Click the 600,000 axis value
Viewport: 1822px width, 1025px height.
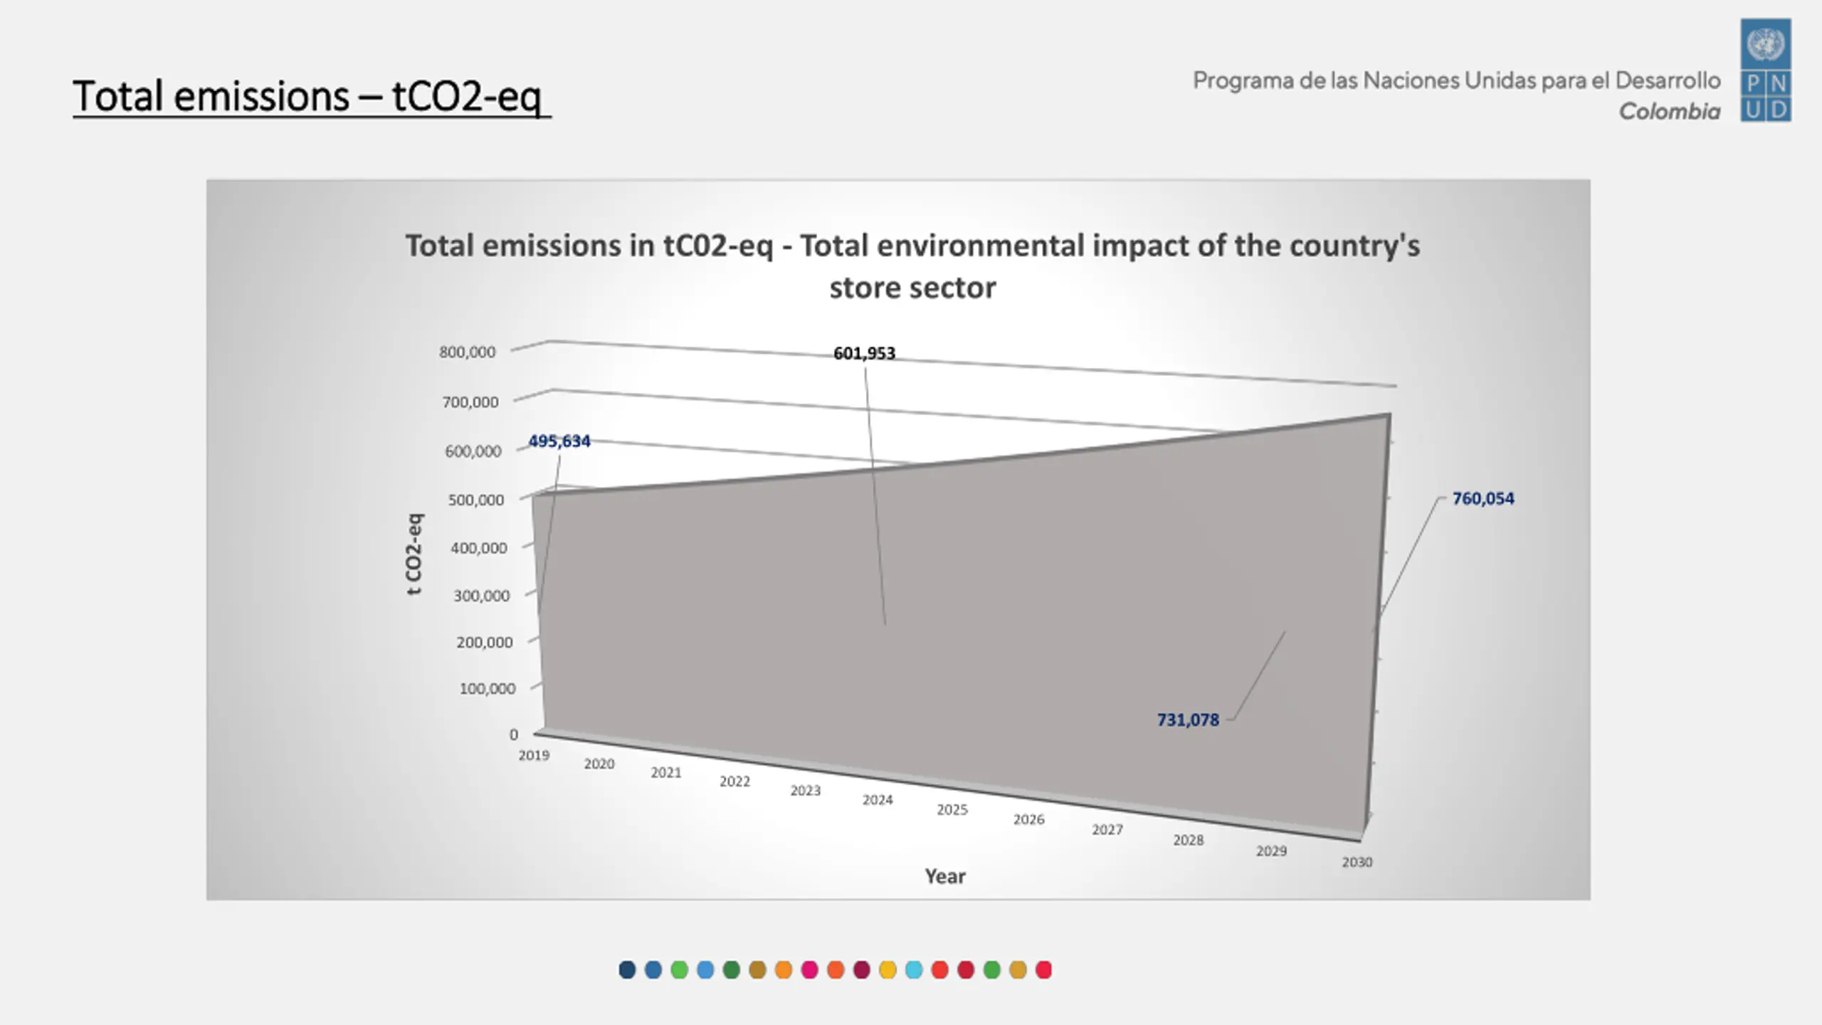[473, 451]
